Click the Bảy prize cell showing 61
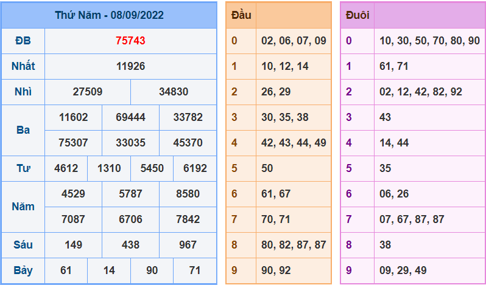The height and width of the screenshot is (285, 486). (66, 270)
